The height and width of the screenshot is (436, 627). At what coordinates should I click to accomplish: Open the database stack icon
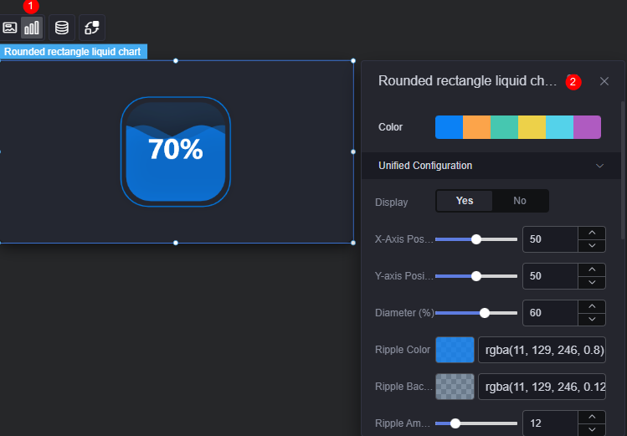tap(62, 28)
